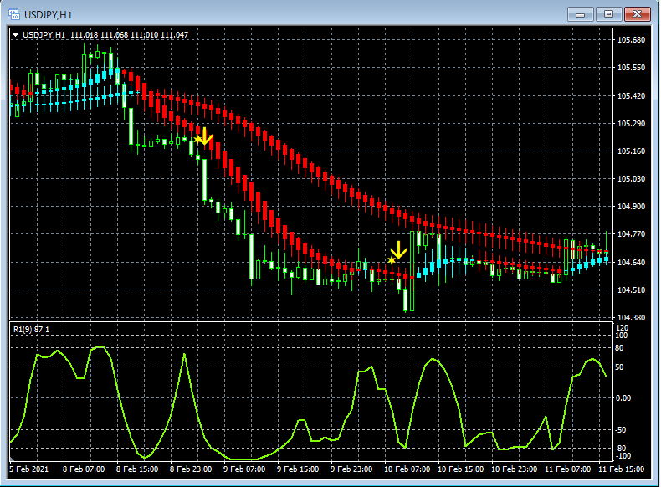Click price level 104.380 on the price scale
The height and width of the screenshot is (487, 661).
[631, 317]
